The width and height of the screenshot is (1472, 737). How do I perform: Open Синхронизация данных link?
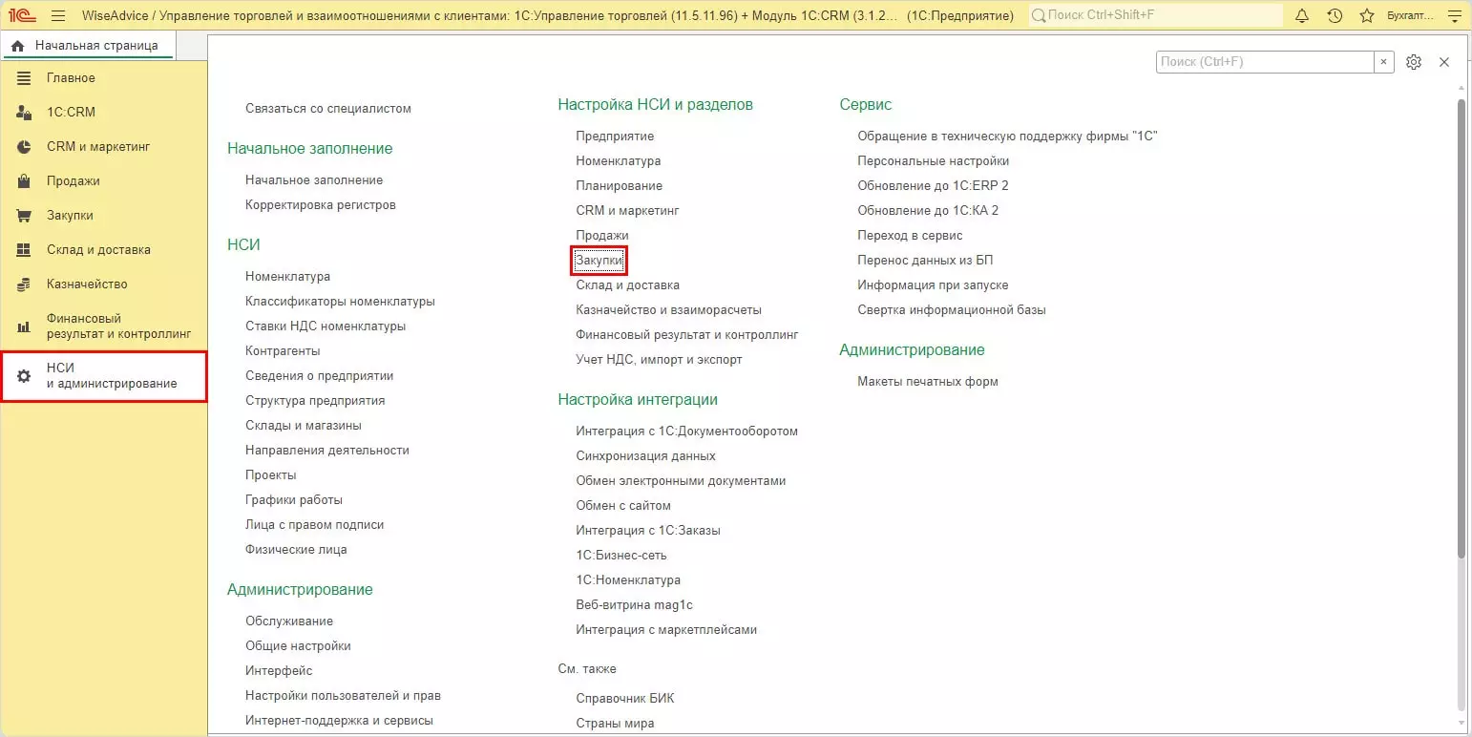(646, 456)
